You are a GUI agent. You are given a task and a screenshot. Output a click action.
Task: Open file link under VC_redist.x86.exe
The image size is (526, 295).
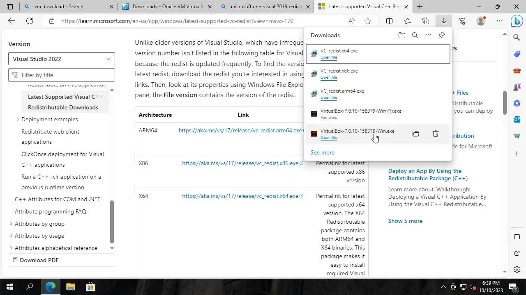tap(329, 77)
